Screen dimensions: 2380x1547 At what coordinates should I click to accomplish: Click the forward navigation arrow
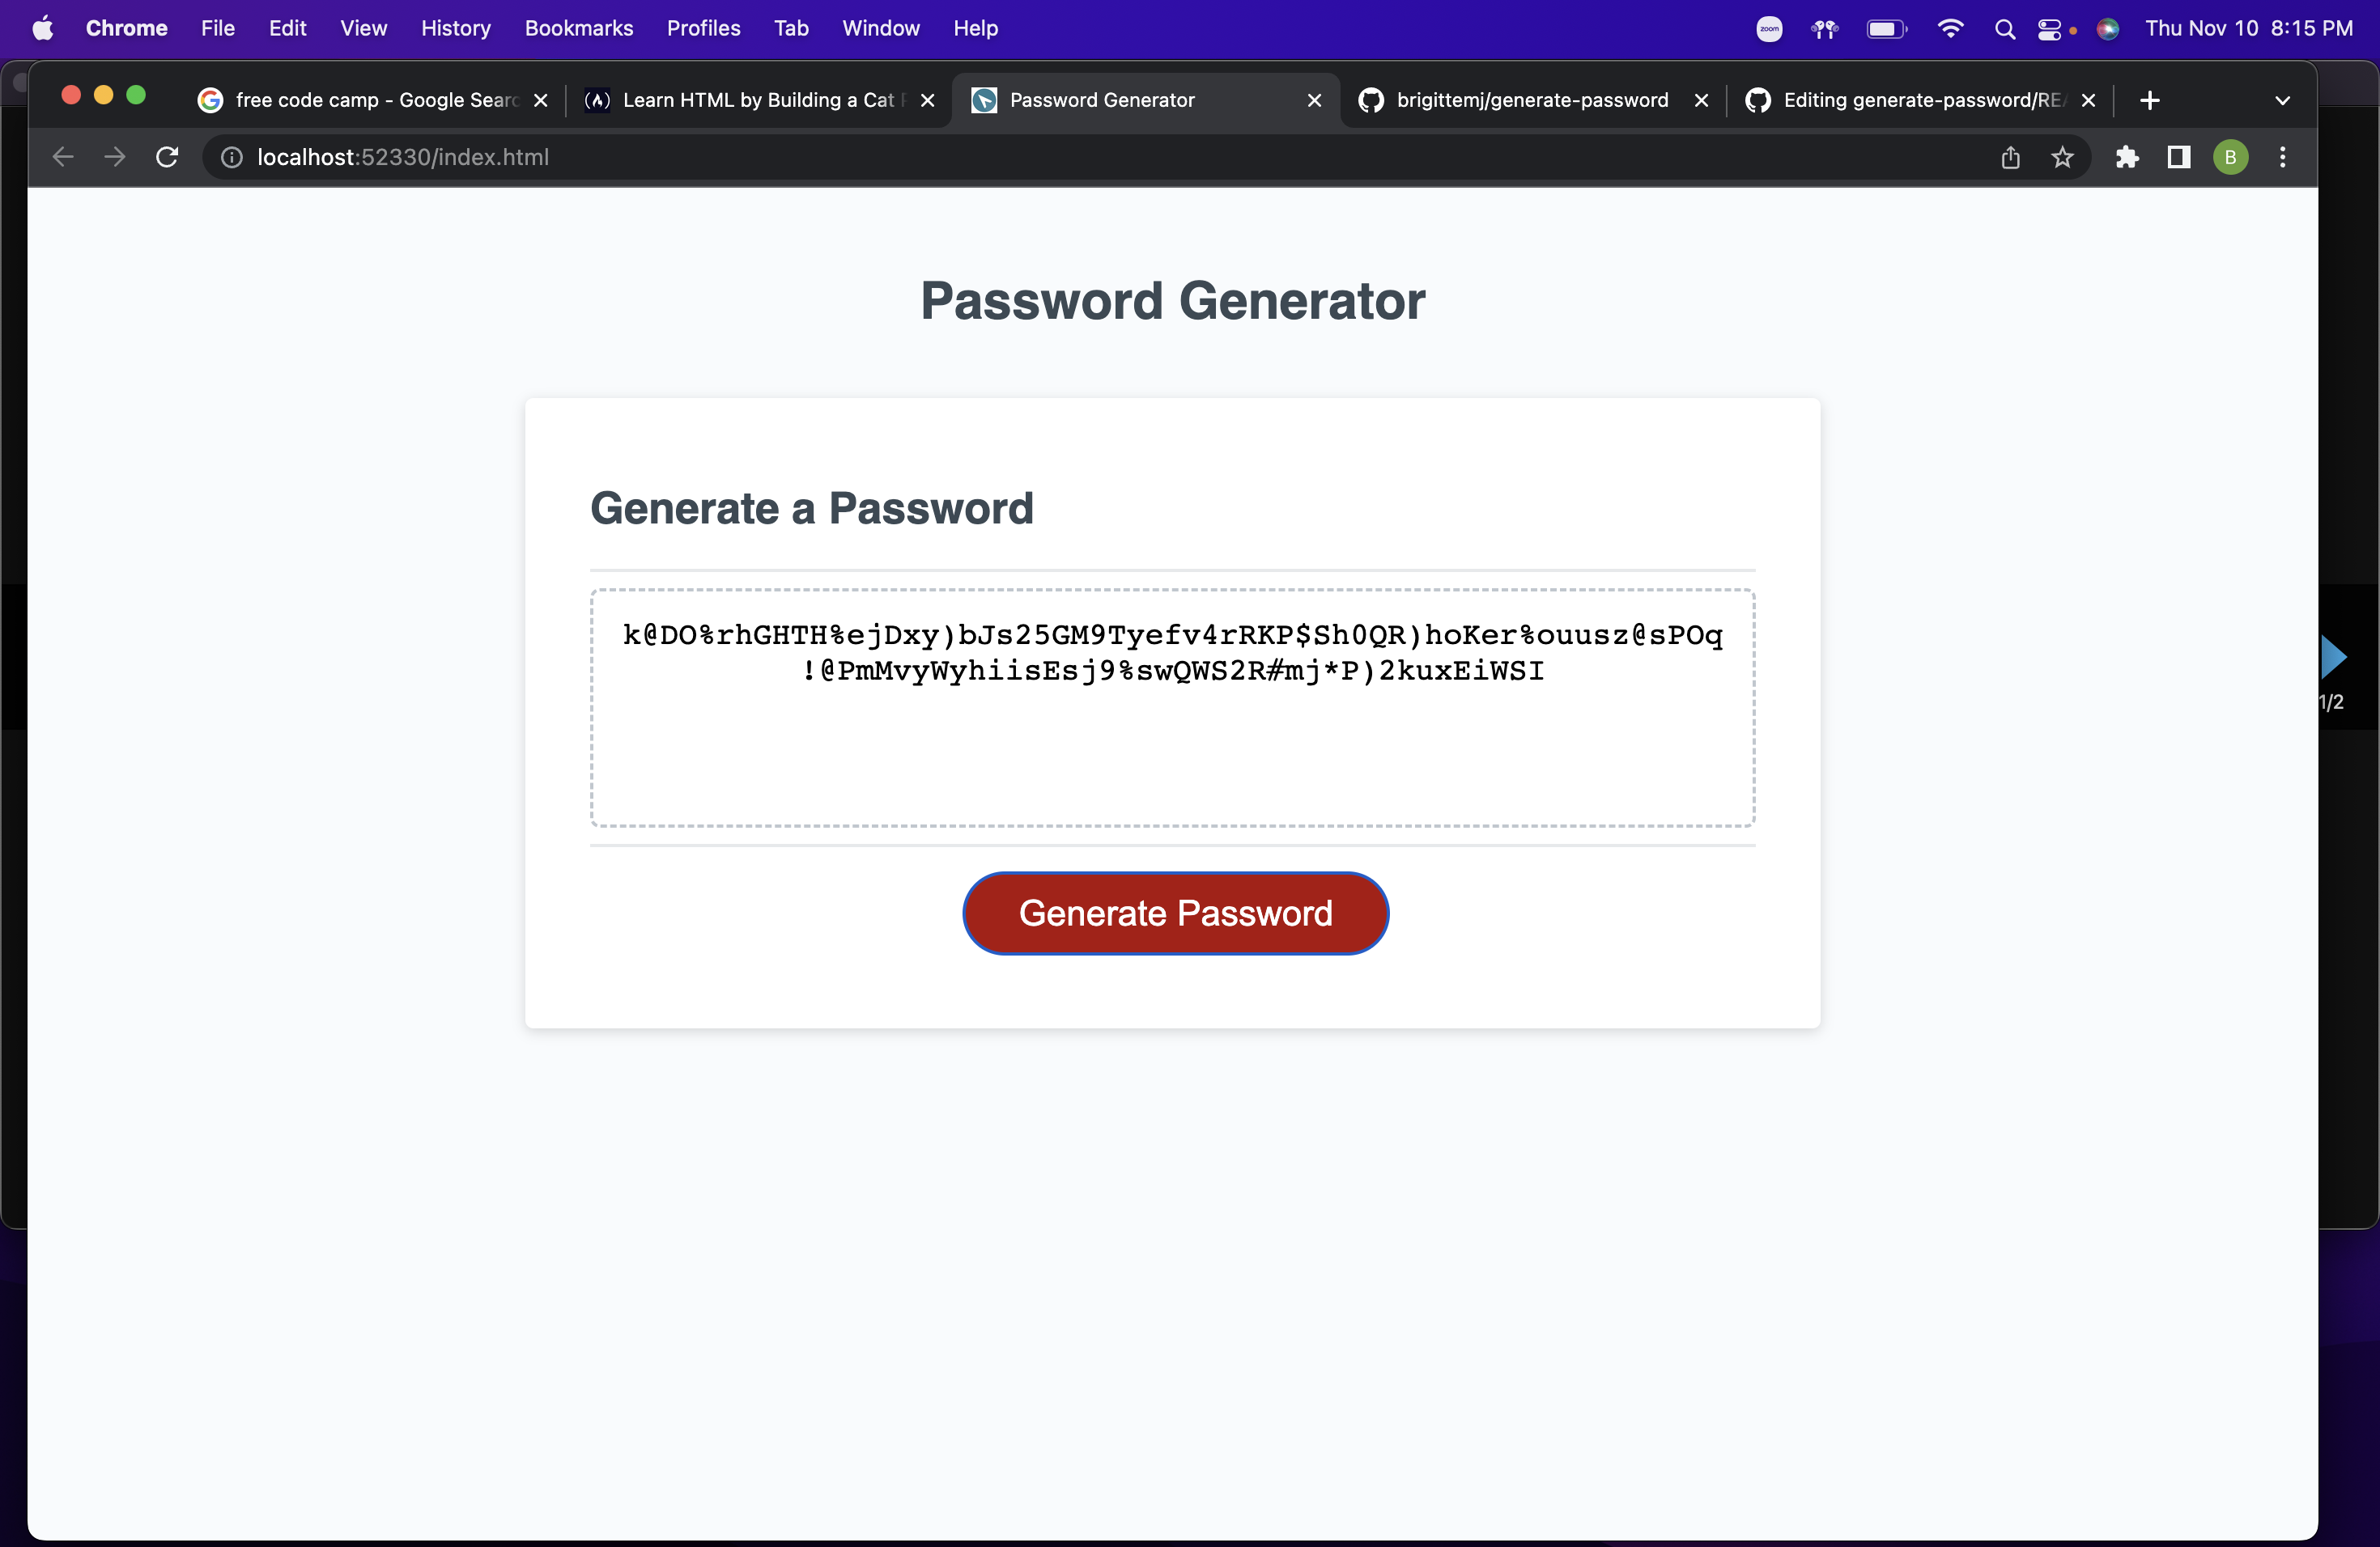[114, 157]
